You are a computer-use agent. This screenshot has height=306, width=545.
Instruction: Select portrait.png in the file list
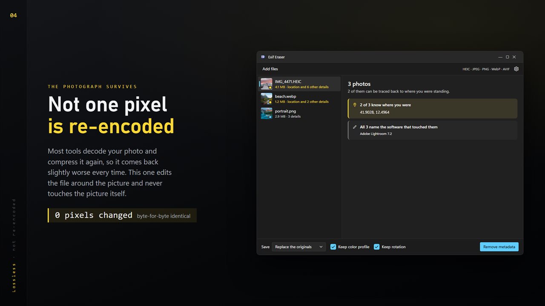click(300, 113)
